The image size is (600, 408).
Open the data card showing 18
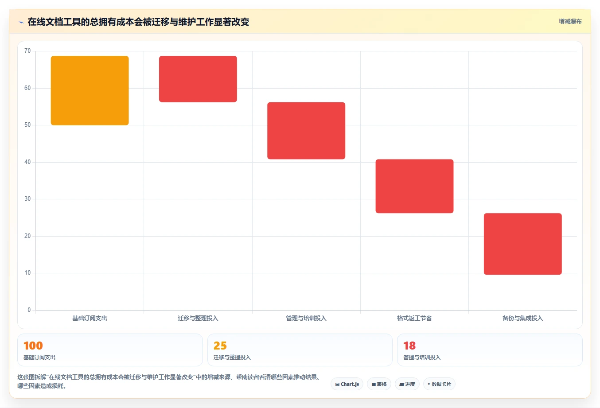point(490,350)
